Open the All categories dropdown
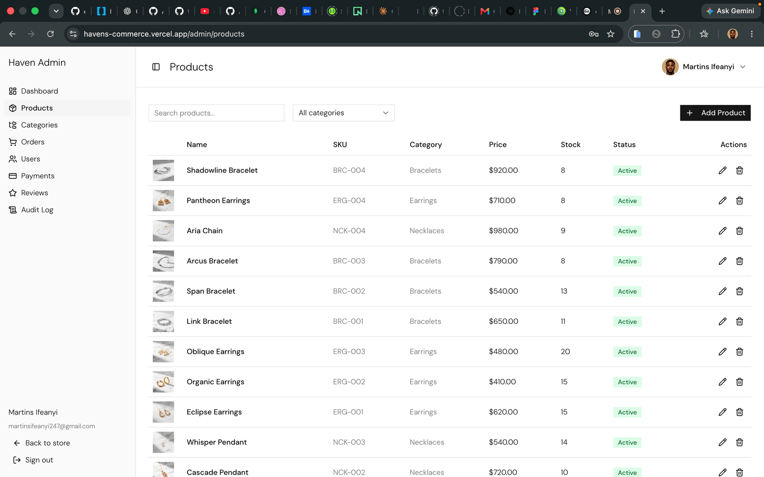This screenshot has width=764, height=477. pyautogui.click(x=344, y=113)
